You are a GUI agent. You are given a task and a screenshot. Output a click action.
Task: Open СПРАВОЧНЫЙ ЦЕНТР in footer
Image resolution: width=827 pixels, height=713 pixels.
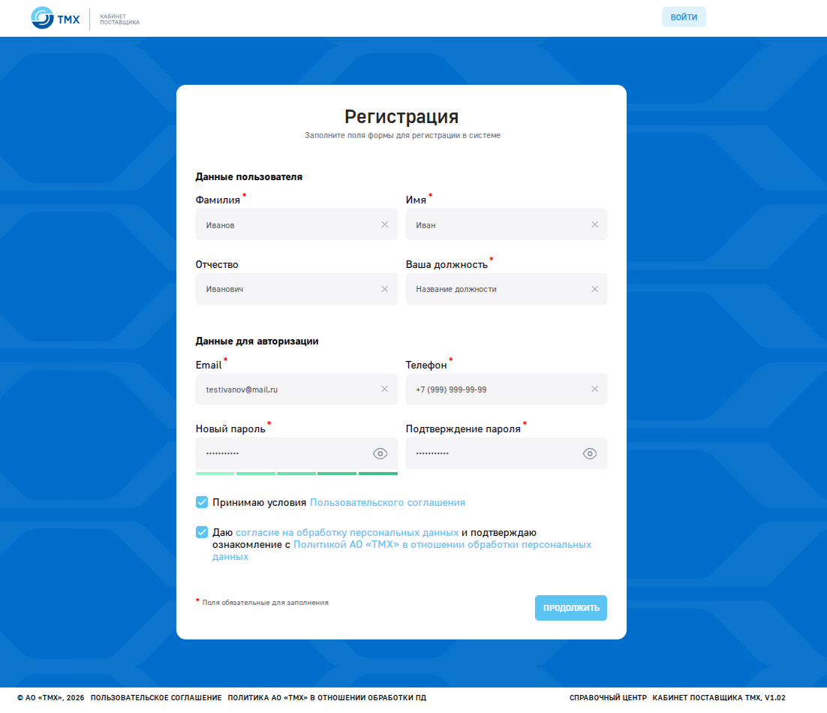point(608,698)
